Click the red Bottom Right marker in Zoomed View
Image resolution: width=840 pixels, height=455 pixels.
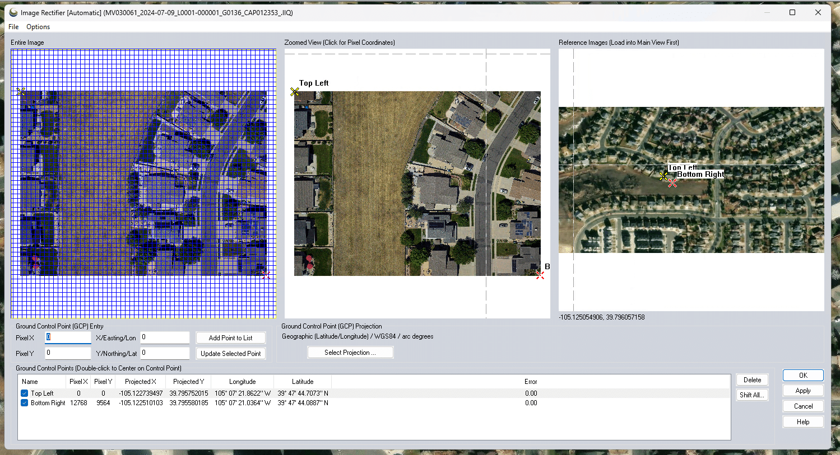click(540, 275)
